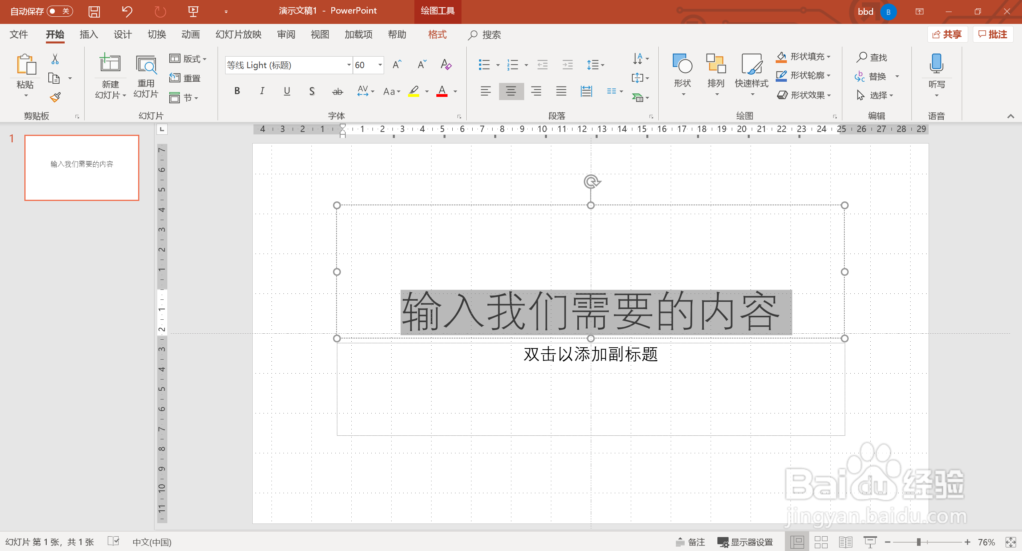
Task: Click the Undo arrow icon
Action: (x=127, y=11)
